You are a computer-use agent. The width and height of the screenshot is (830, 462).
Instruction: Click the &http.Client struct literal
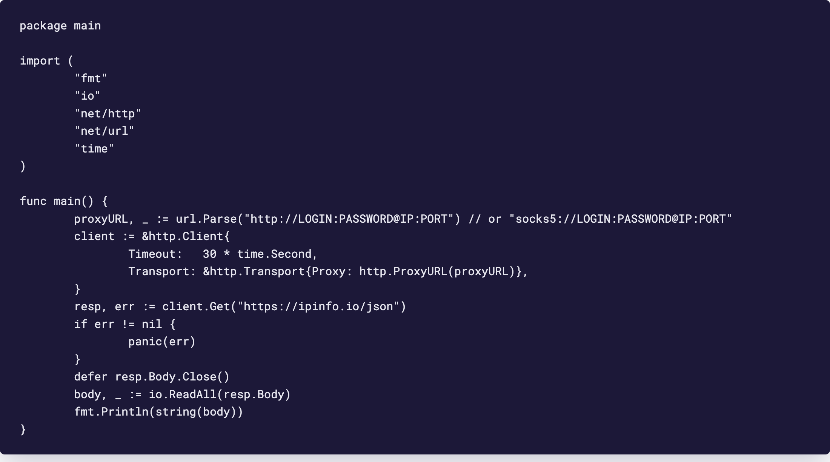point(186,236)
